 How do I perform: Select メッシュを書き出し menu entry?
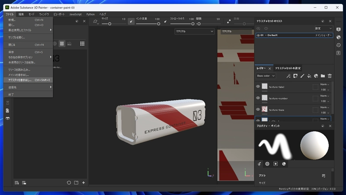click(x=19, y=75)
